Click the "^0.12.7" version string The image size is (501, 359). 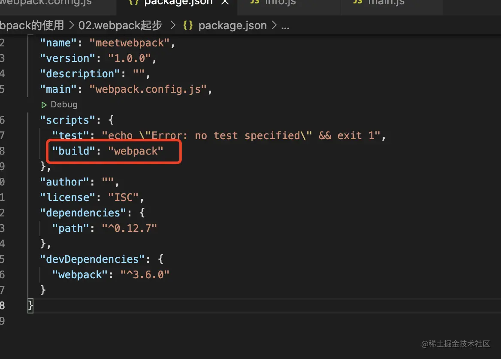click(130, 228)
